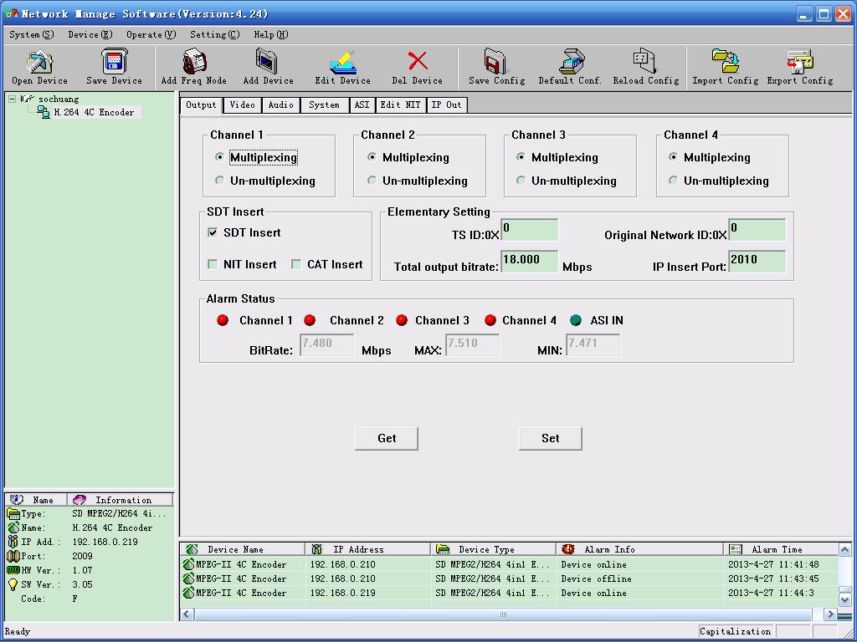Switch to the IP Out tab
The height and width of the screenshot is (642, 857).
[x=447, y=104]
